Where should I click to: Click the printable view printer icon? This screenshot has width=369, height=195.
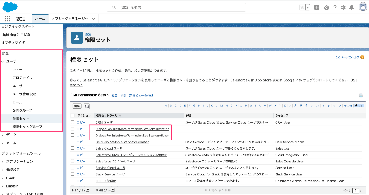[x=361, y=95]
